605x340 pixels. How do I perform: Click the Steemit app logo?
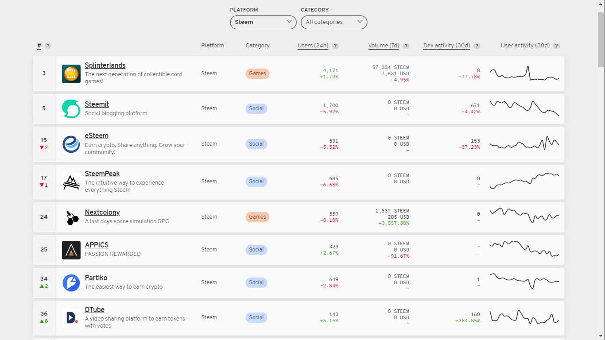(x=71, y=109)
